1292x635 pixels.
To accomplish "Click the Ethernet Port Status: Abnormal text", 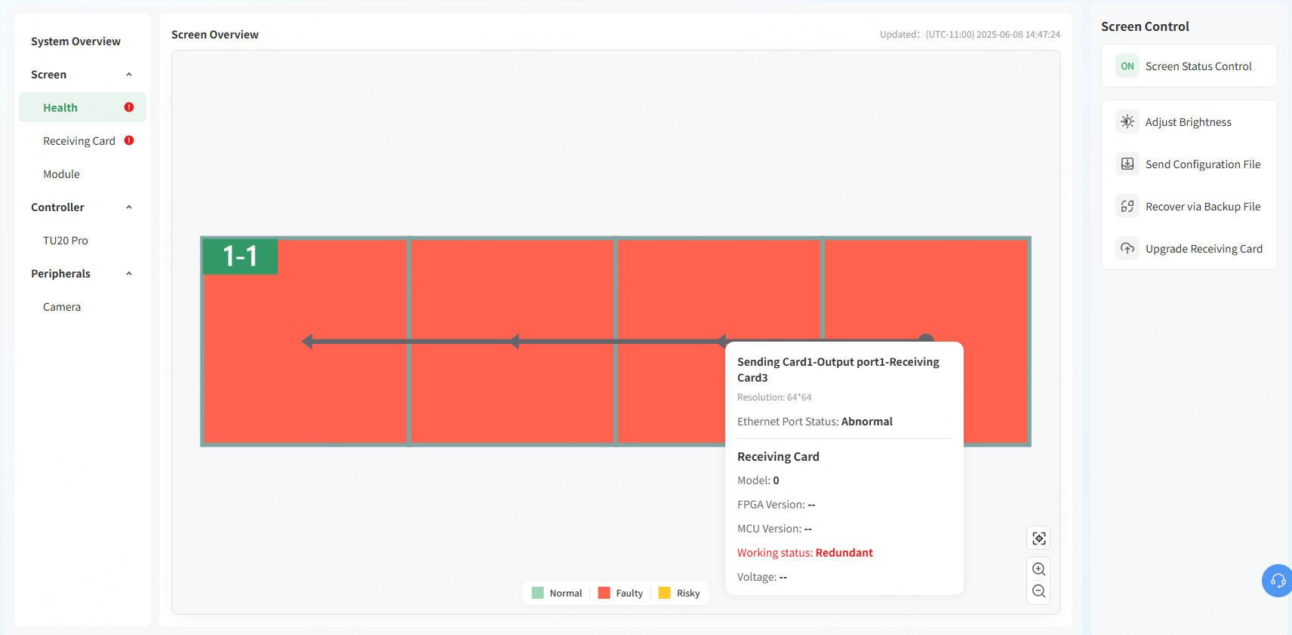I will [814, 422].
